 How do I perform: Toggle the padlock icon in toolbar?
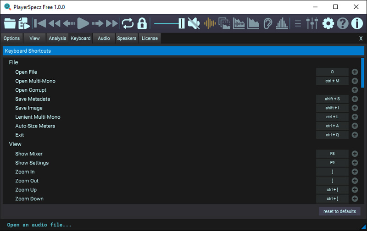(142, 23)
